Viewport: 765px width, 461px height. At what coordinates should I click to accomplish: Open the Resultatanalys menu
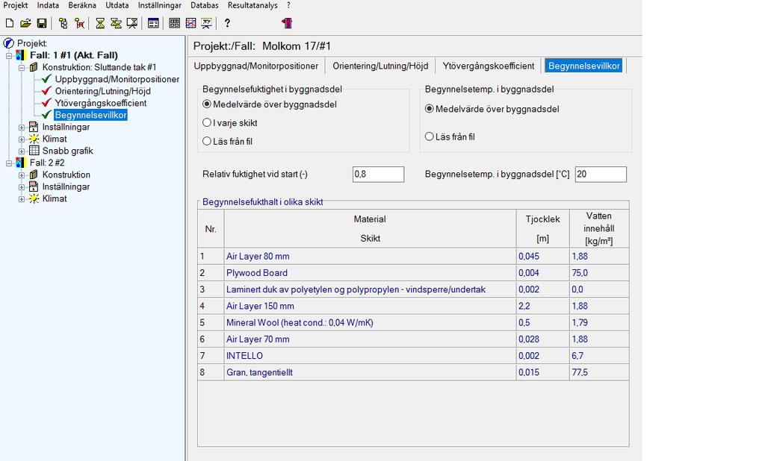[x=253, y=5]
